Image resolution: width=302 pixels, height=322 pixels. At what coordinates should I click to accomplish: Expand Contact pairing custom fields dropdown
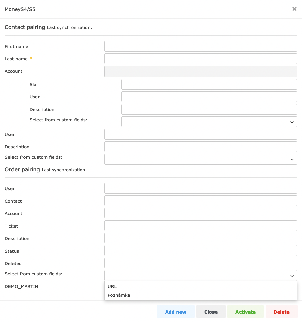(201, 159)
